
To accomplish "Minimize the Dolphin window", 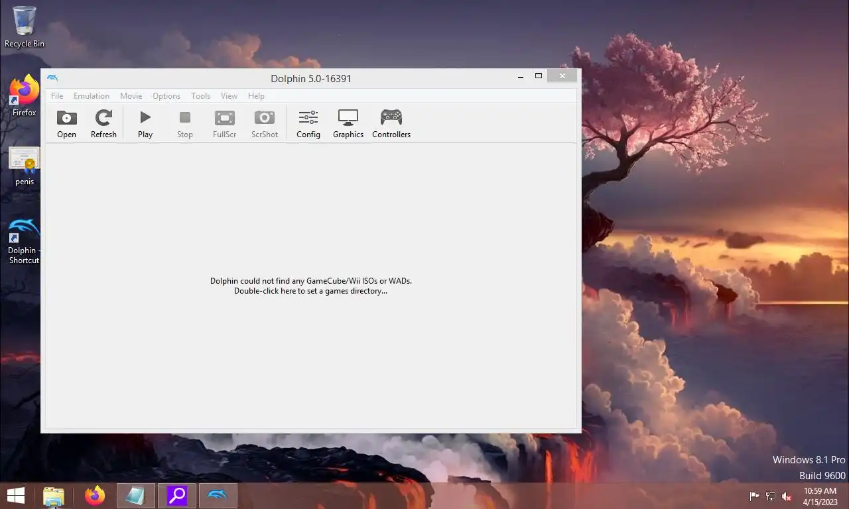I will [521, 76].
